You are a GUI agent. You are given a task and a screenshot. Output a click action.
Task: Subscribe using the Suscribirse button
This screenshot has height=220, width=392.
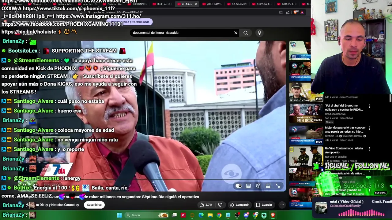click(94, 205)
